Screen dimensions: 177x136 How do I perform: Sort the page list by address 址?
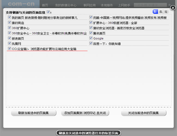point(166,11)
